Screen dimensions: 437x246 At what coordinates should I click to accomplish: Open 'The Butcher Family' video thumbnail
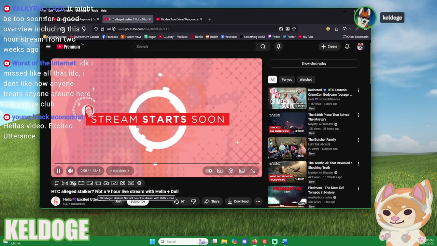pos(287,148)
